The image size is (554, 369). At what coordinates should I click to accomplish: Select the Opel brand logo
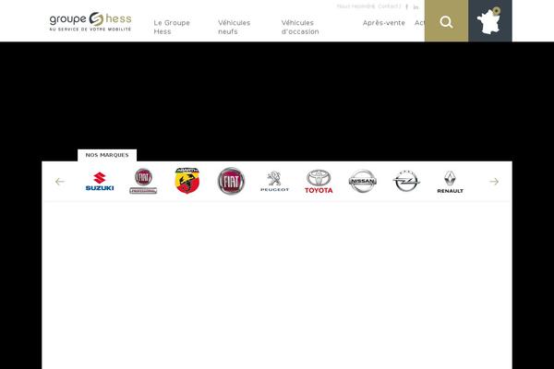tap(406, 181)
